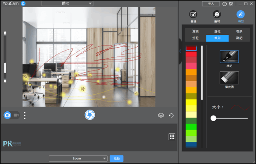The image size is (256, 164).
Task: Open the meeting panel icon
Action: [x=193, y=14]
